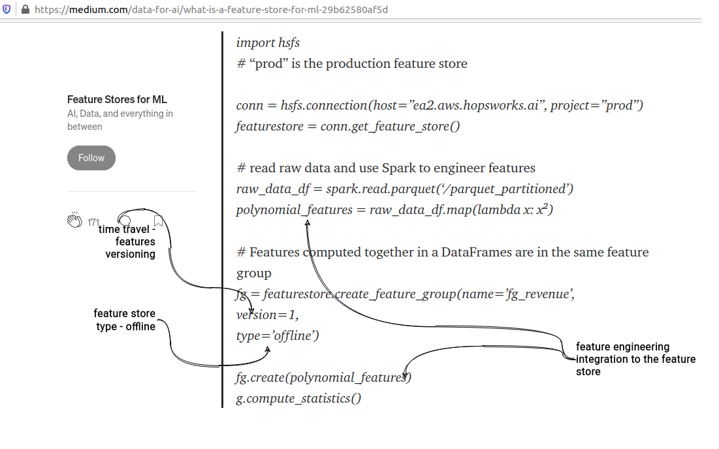The width and height of the screenshot is (719, 449).
Task: Click the 'raw_data_df = spark.read.parquet' line
Action: click(405, 189)
